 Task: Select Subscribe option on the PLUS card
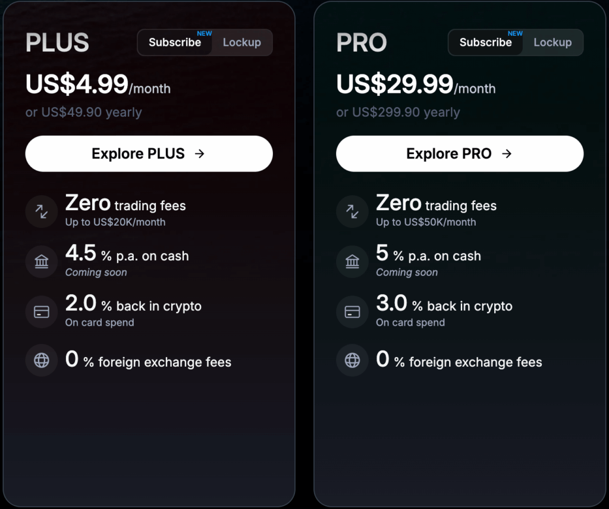pos(174,42)
